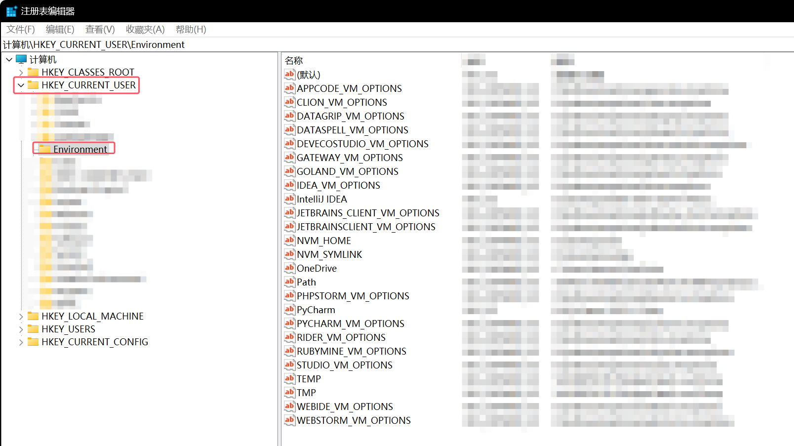Click the string icon beside DATAGRIP_VM_OPTIONS
794x446 pixels.
point(290,116)
